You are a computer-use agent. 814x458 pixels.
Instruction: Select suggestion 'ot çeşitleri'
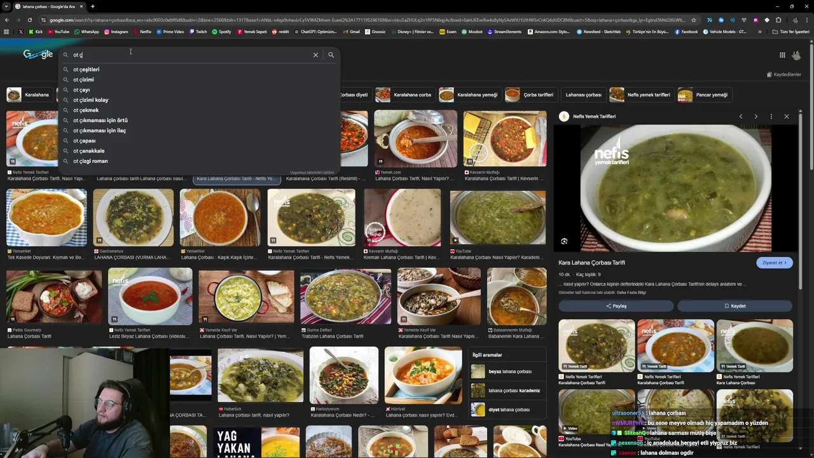click(199, 69)
